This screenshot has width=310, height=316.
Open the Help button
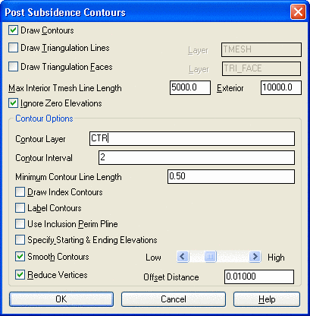tap(267, 299)
